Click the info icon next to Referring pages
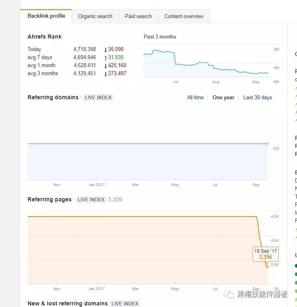Viewport: 297px width, 307px height. [74, 199]
